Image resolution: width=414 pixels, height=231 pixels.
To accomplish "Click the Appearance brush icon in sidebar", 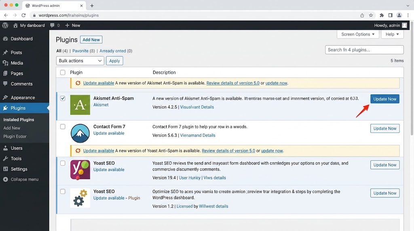I will pos(5,98).
